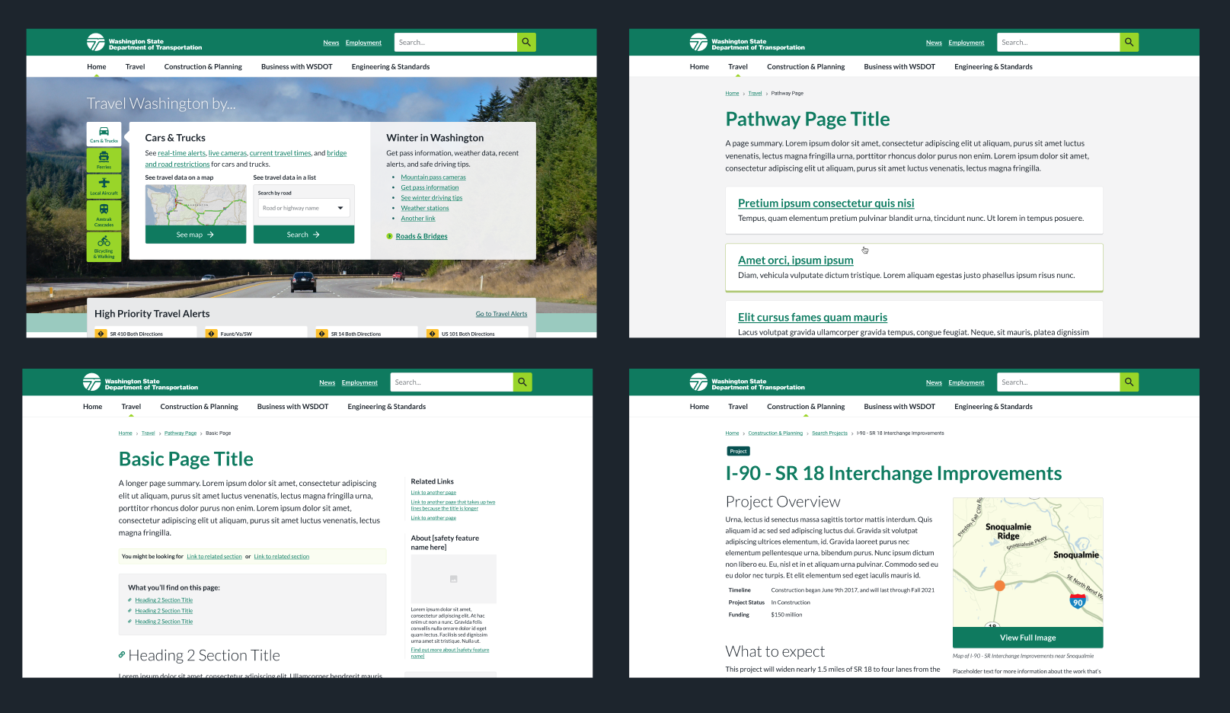The height and width of the screenshot is (713, 1230).
Task: Open the Mountain pass cameras link
Action: point(433,177)
